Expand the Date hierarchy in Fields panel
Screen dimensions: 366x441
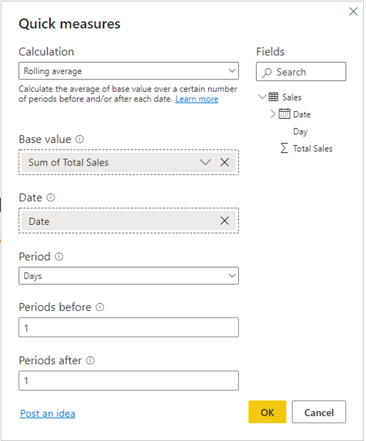coord(273,114)
